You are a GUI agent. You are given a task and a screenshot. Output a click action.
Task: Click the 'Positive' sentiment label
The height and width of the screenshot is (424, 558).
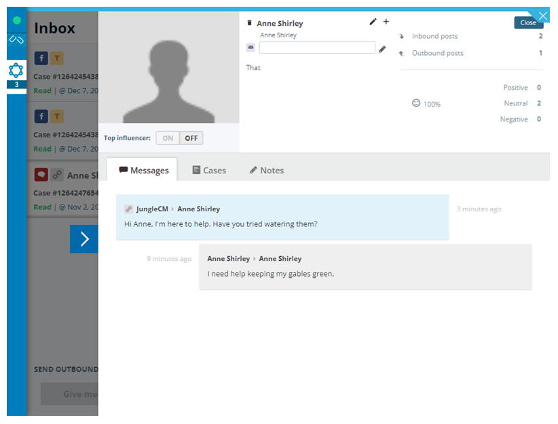[515, 88]
